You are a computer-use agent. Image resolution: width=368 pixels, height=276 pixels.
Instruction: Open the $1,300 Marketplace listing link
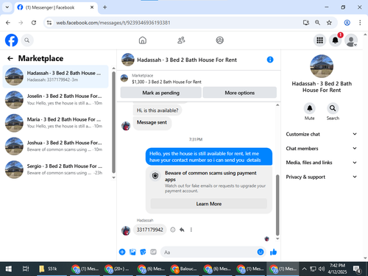(x=166, y=82)
